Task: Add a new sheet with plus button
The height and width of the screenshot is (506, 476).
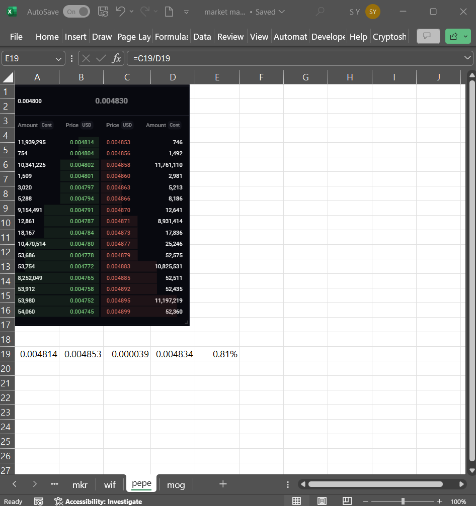Action: 223,484
